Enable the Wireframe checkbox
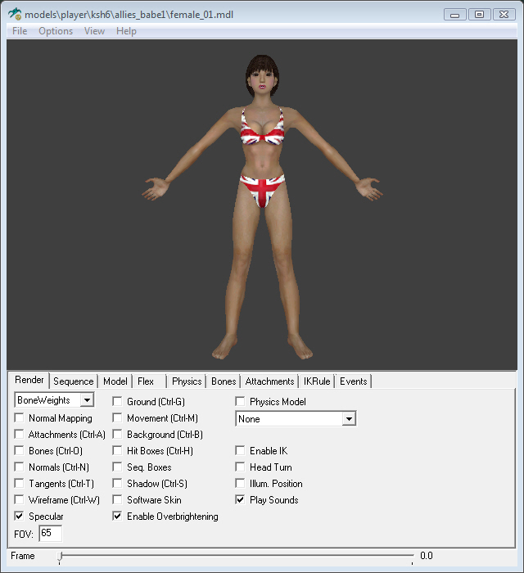Screen dimensions: 524x573 pyautogui.click(x=20, y=500)
